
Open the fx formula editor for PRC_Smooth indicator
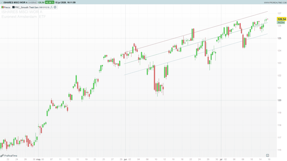coord(52,7)
